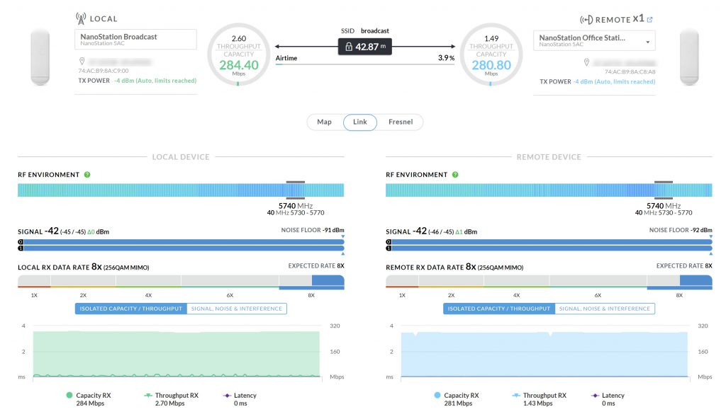Click the lock icon in distance badge
The image size is (726, 414).
(x=349, y=47)
